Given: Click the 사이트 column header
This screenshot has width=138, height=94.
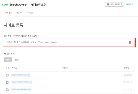Looking at the screenshot, I should pyautogui.click(x=15, y=68).
